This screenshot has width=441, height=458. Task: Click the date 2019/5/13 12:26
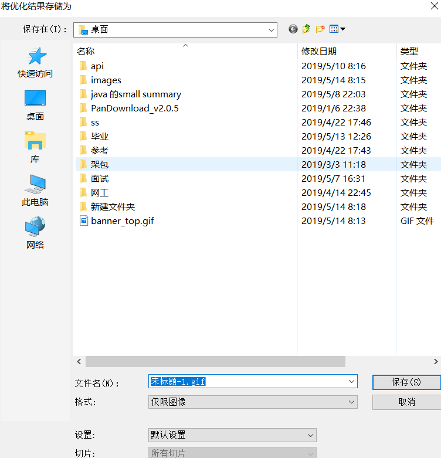[x=336, y=136]
